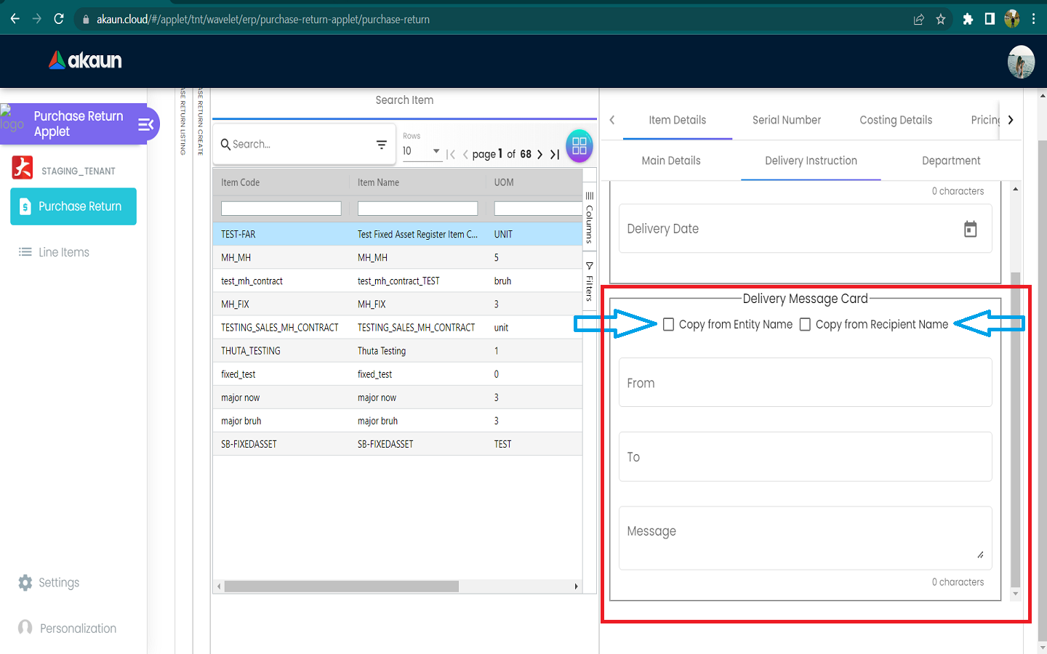Click into the Message text area

(805, 538)
